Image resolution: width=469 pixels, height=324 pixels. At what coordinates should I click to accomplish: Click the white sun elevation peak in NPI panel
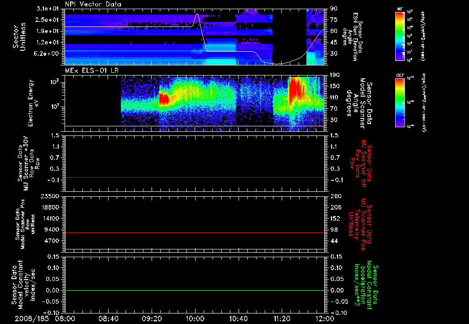(197, 14)
